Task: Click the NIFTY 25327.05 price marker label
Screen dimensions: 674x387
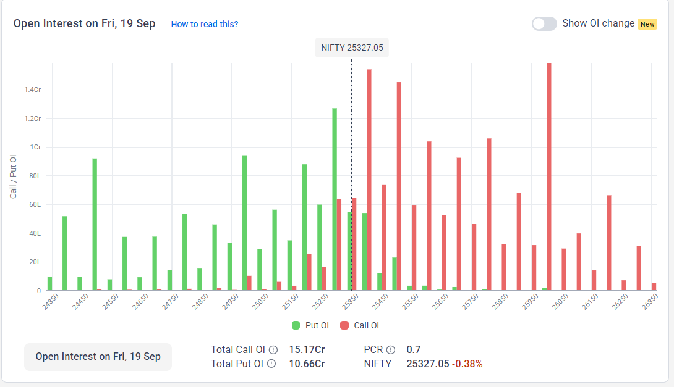Action: point(352,48)
